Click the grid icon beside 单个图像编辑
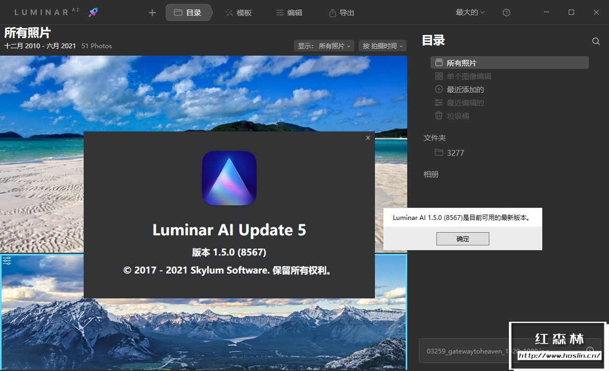The width and height of the screenshot is (609, 371). (x=439, y=76)
